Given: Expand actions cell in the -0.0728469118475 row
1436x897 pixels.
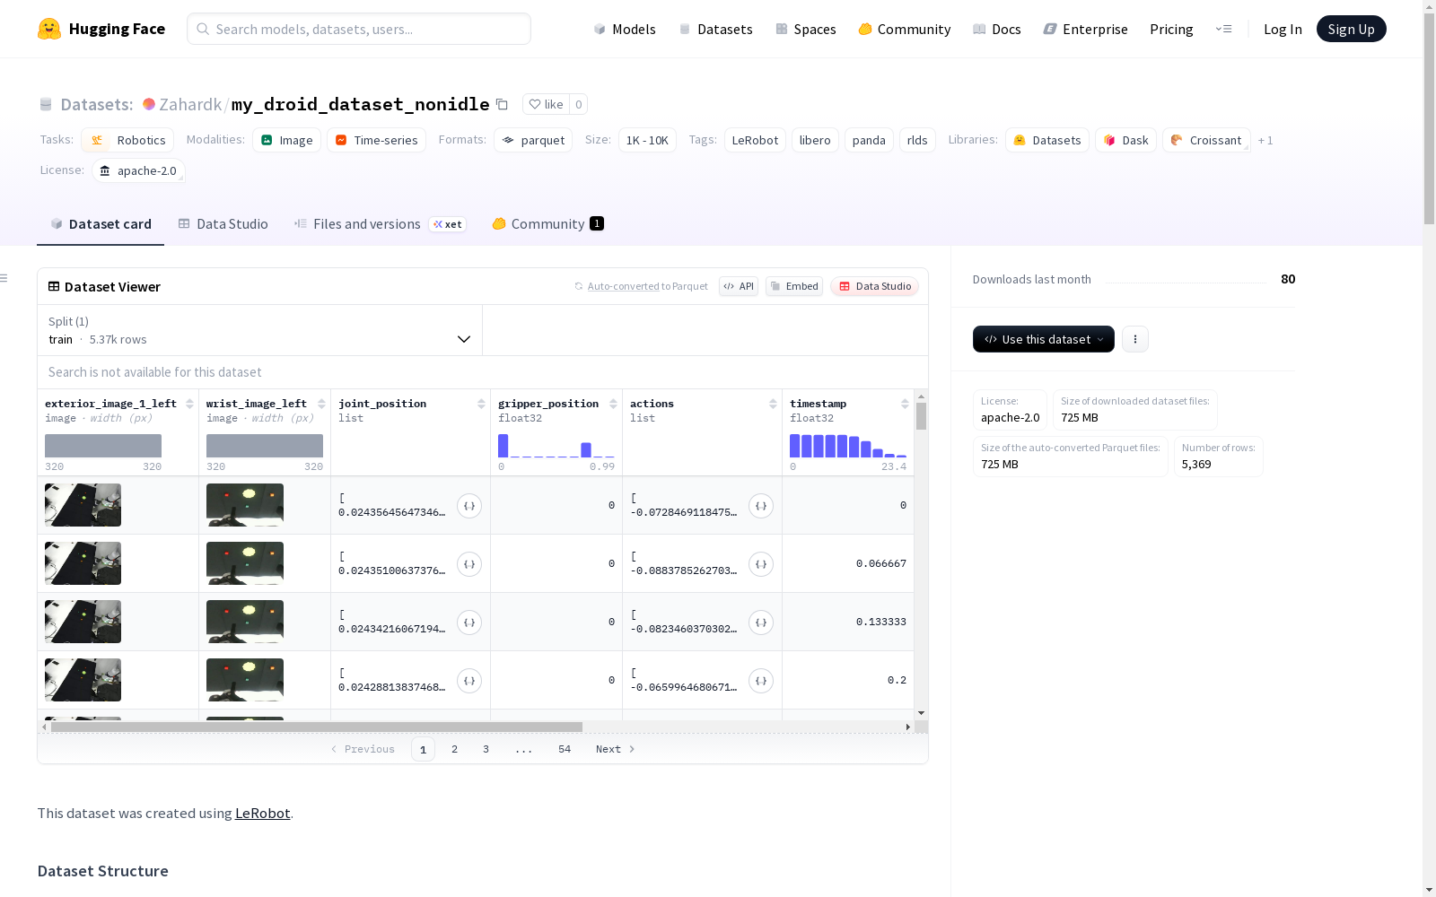Looking at the screenshot, I should click(x=761, y=506).
